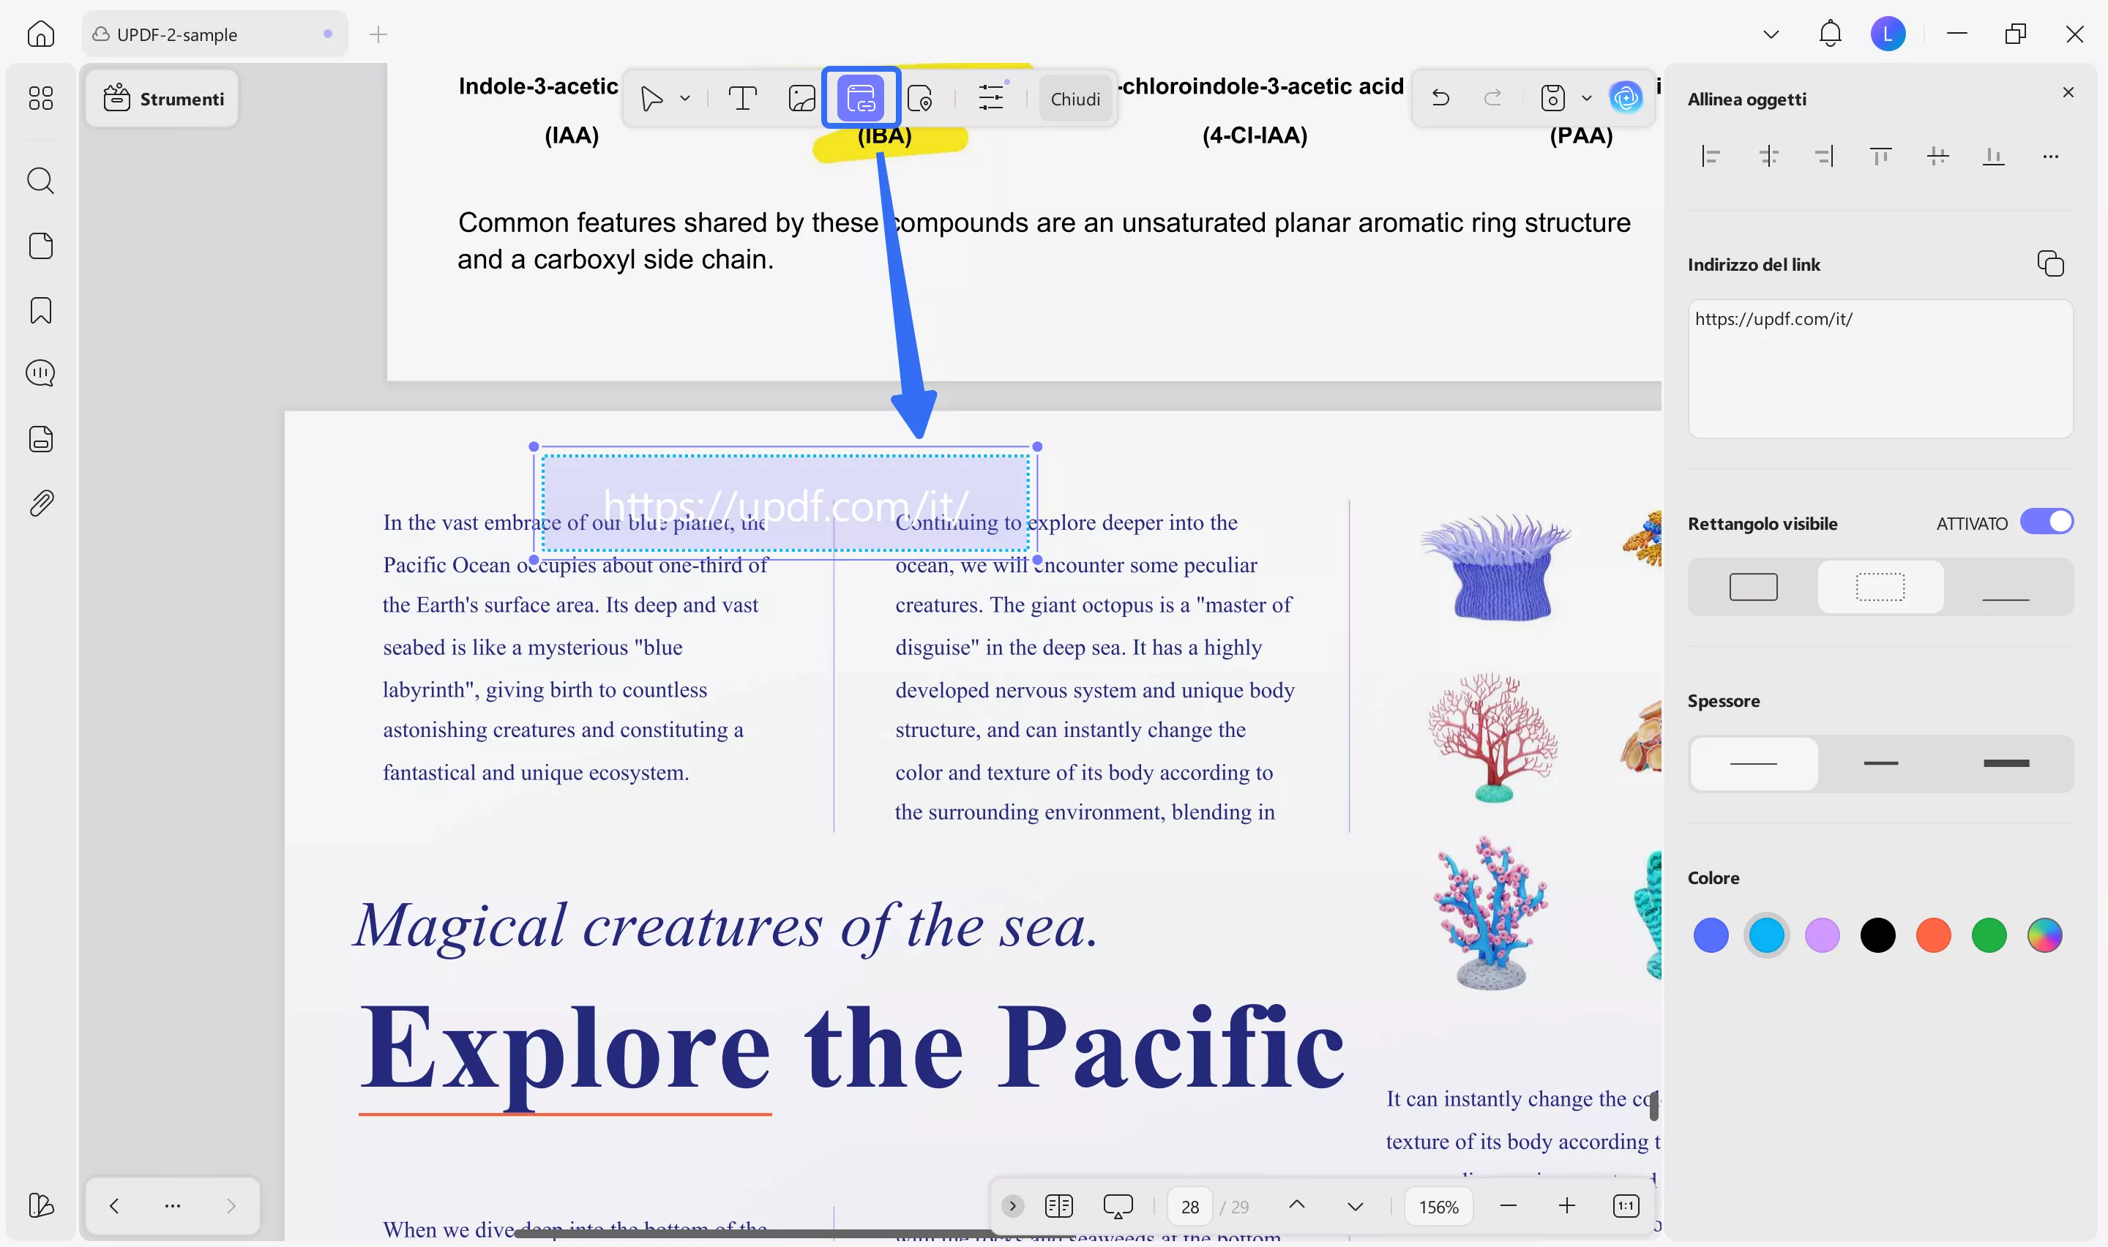Click the link address input field
2108x1247 pixels.
pos(1880,368)
